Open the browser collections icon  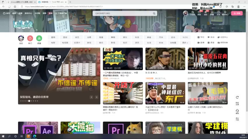coord(232,6)
